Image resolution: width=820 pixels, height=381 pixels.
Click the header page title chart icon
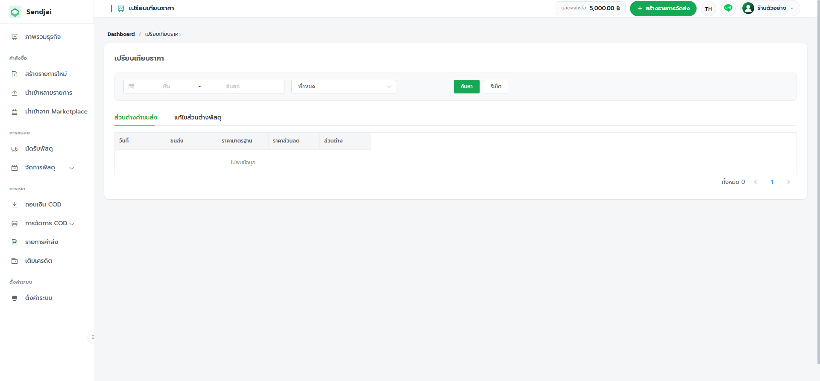coord(121,9)
